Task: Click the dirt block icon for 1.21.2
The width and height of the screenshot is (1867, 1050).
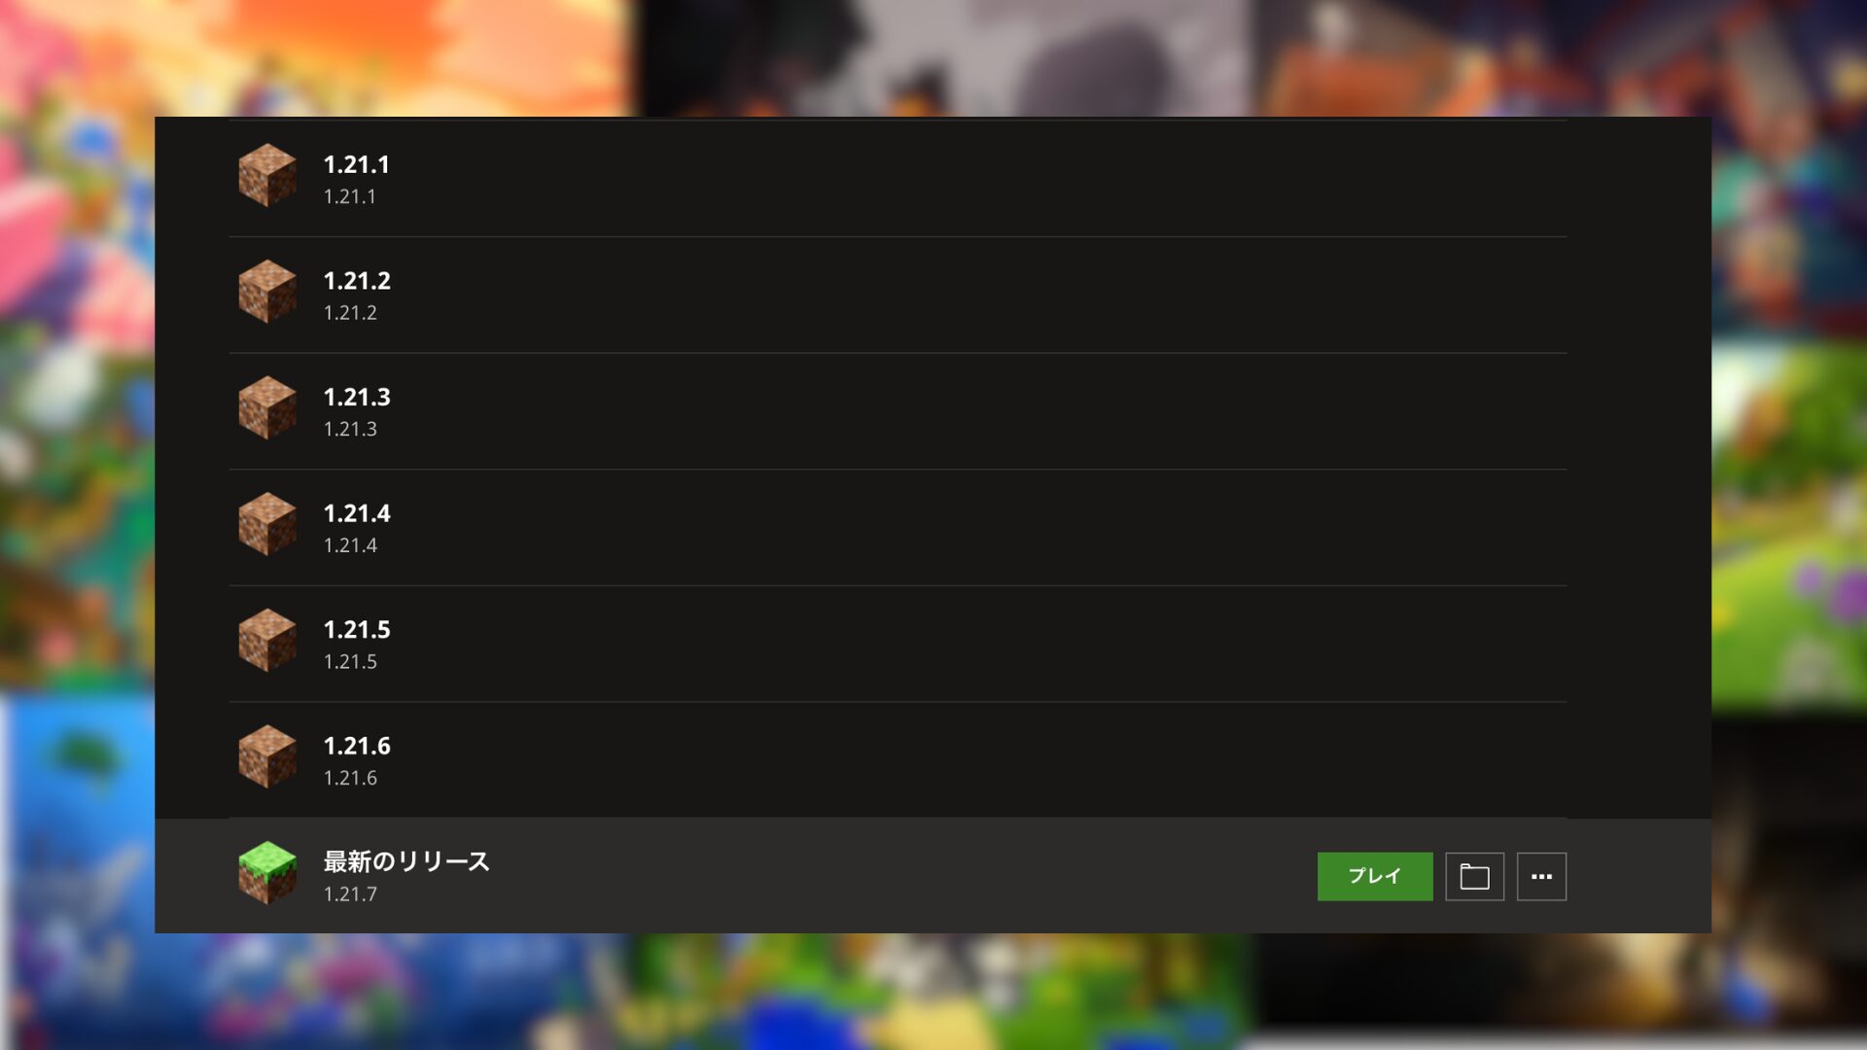Action: [x=267, y=292]
